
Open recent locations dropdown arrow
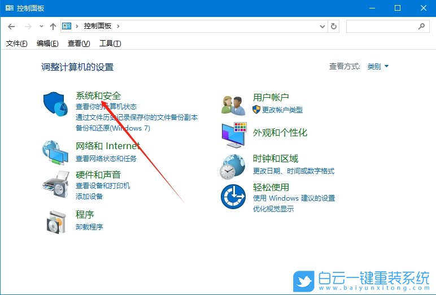(x=41, y=27)
